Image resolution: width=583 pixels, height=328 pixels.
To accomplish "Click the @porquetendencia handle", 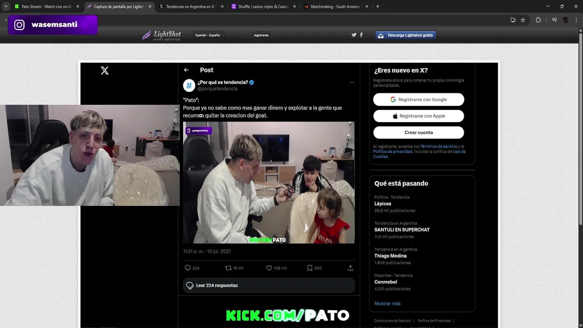I will click(217, 89).
